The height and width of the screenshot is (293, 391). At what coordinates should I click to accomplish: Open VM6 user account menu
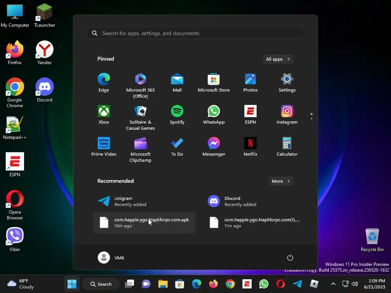[111, 258]
